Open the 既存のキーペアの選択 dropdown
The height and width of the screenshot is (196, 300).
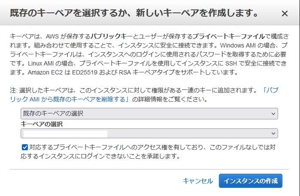point(149,113)
